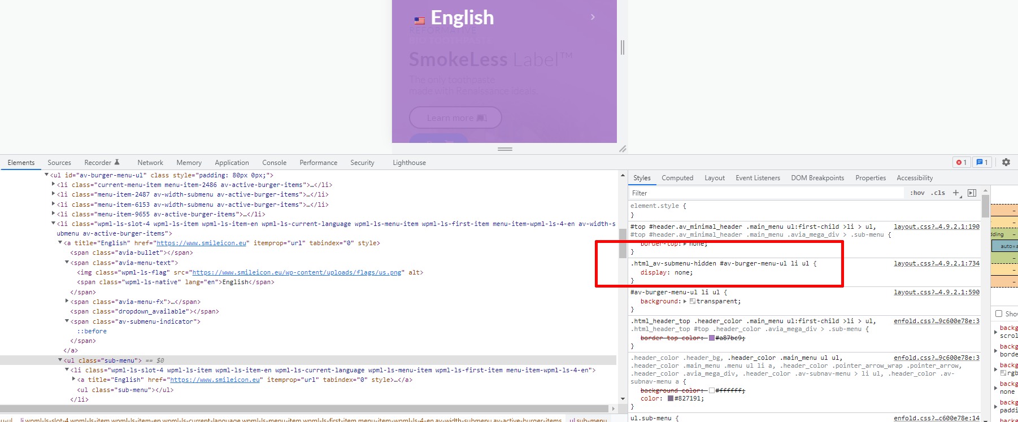
Task: Expand the background: transparent shorthand triangle
Action: [685, 302]
